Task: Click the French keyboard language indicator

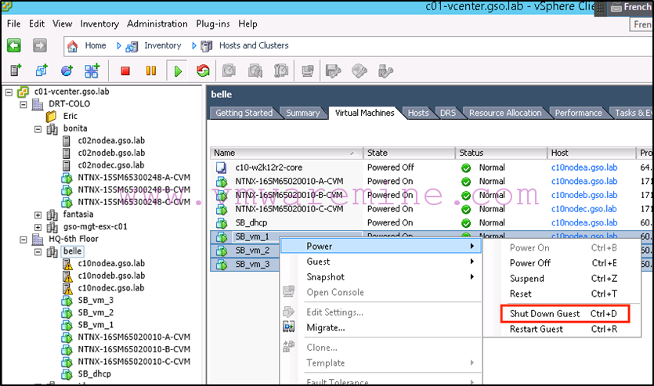Action: click(631, 7)
